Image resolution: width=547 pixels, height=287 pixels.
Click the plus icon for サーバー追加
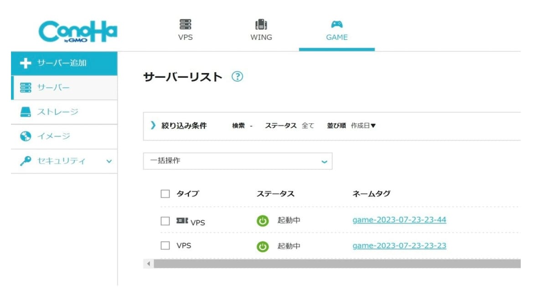26,63
